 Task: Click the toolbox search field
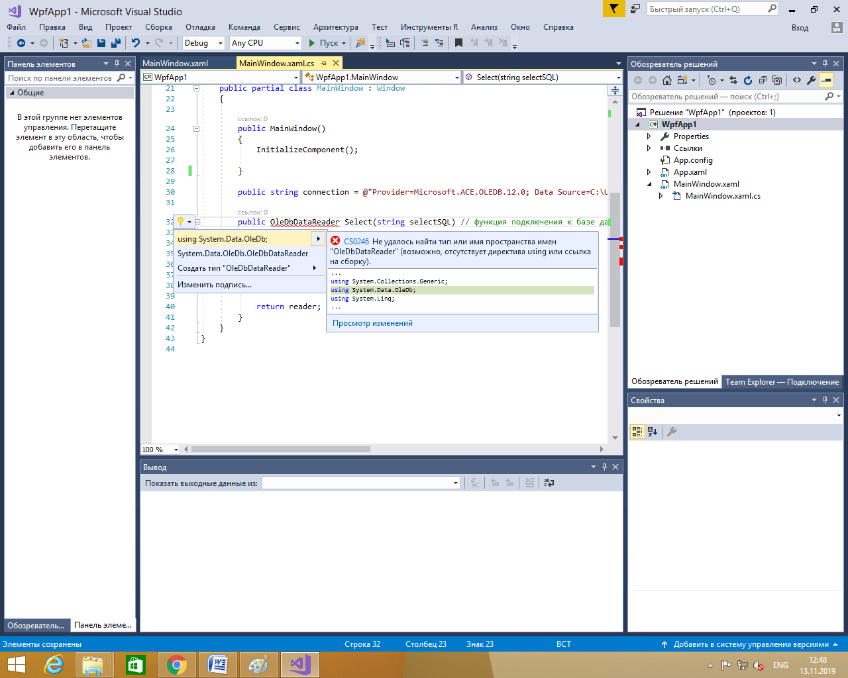pos(69,78)
